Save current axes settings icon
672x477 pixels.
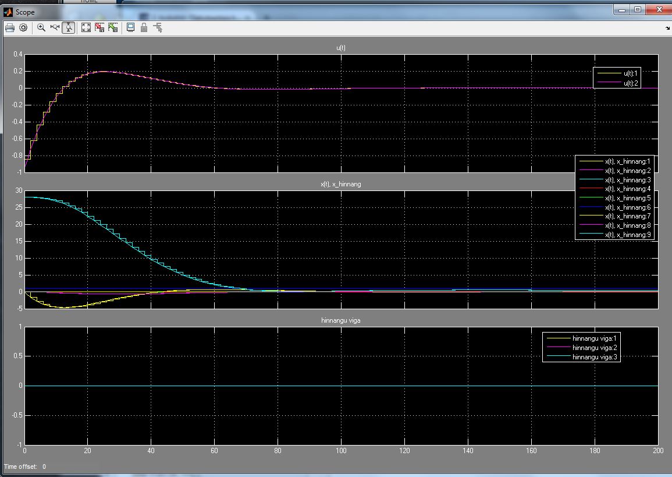[99, 28]
